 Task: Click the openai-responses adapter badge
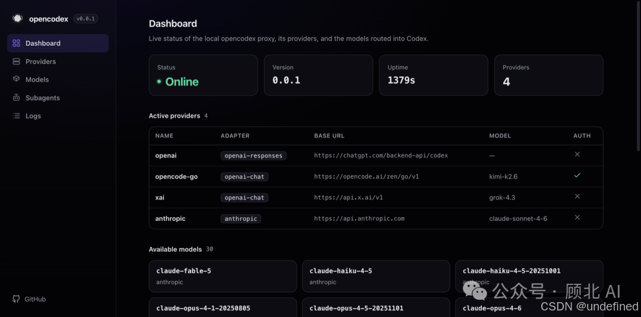tap(253, 156)
